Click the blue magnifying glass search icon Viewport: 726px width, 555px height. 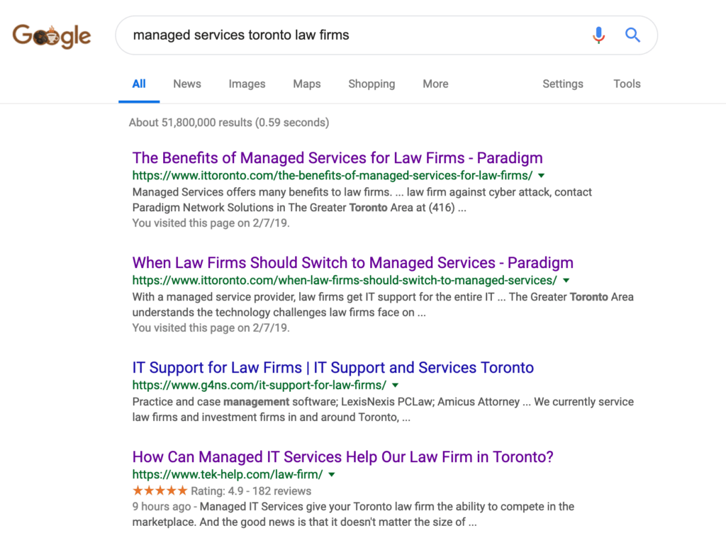pyautogui.click(x=632, y=35)
